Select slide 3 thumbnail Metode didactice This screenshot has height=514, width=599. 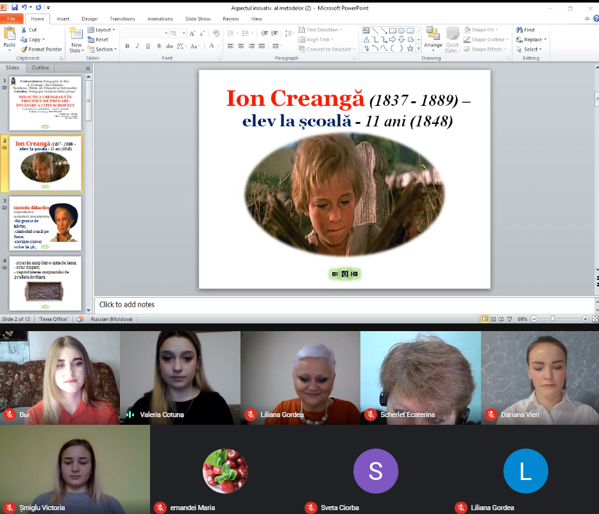(x=45, y=223)
